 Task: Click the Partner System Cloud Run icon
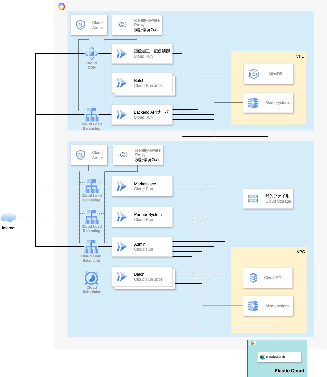tap(122, 217)
